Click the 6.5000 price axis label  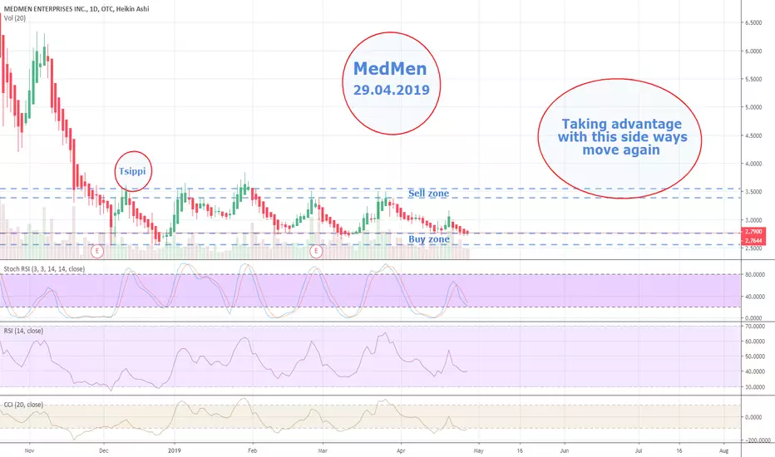pyautogui.click(x=753, y=22)
